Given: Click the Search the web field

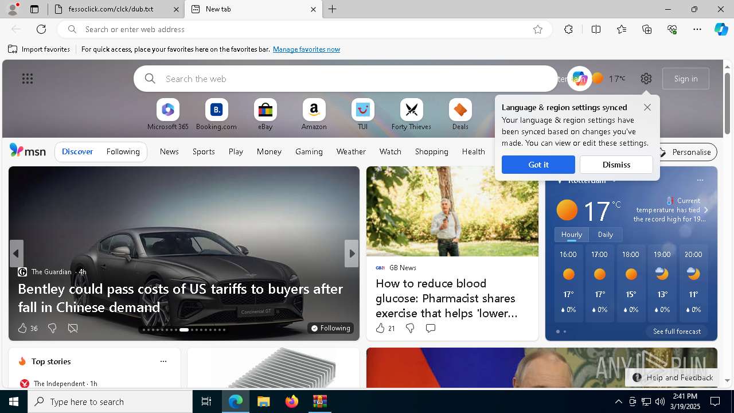Looking at the screenshot, I should point(346,79).
